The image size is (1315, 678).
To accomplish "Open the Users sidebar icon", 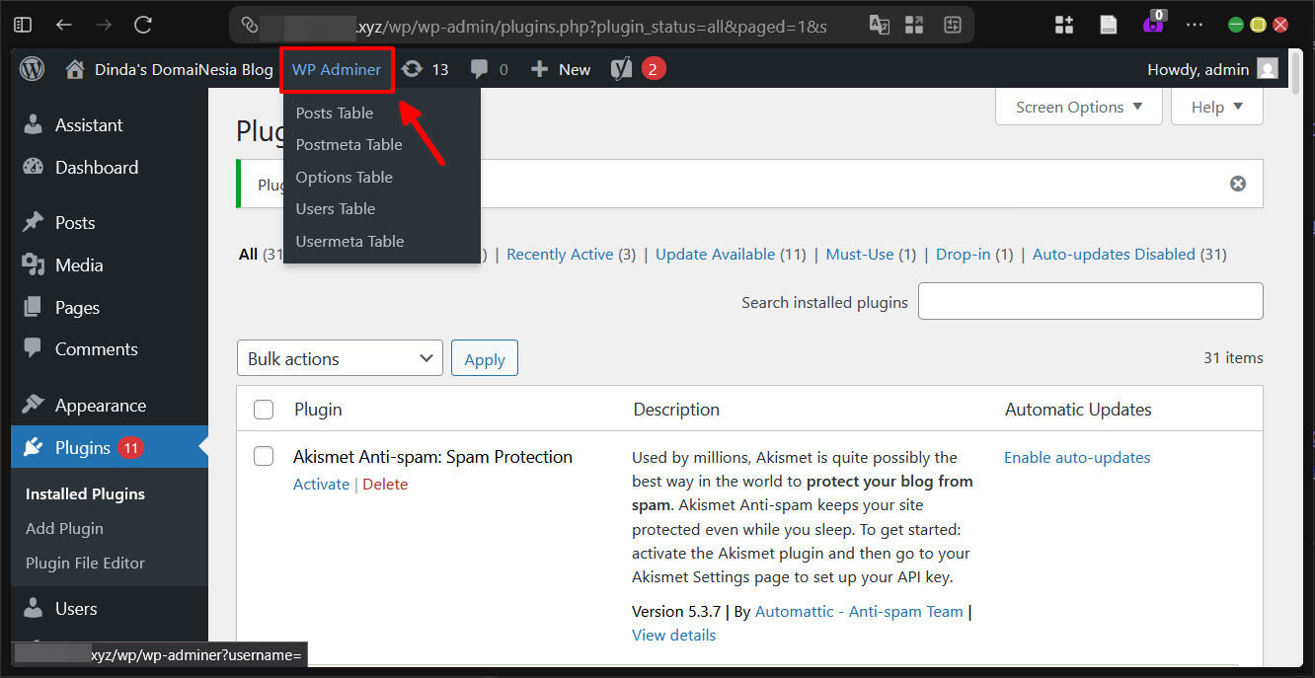I will pyautogui.click(x=33, y=608).
